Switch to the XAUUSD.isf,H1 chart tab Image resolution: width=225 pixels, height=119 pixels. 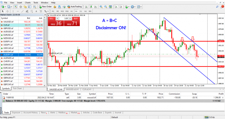click(x=72, y=89)
